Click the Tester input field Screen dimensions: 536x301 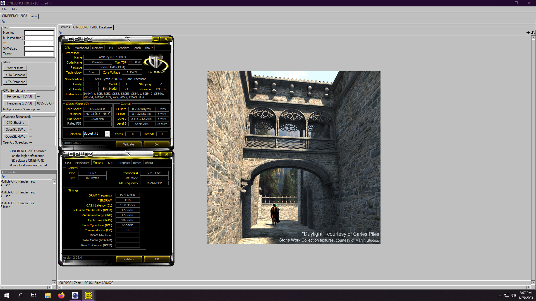pos(39,54)
